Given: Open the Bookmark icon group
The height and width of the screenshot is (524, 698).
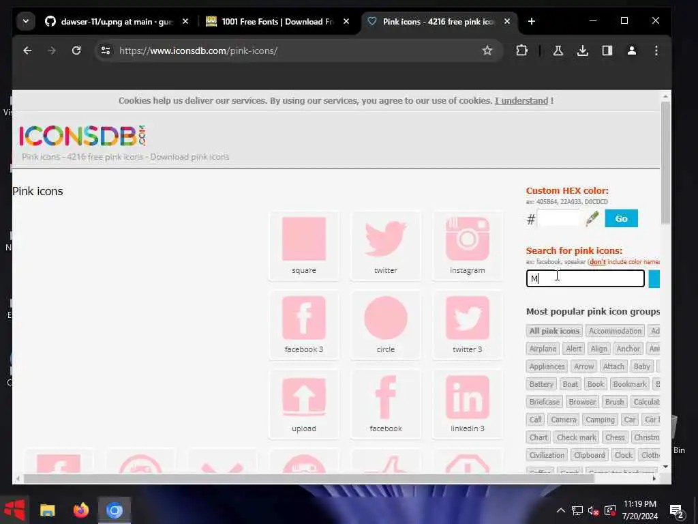Looking at the screenshot, I should pos(629,384).
